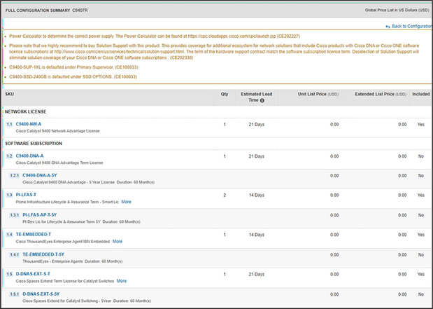The height and width of the screenshot is (309, 433).
Task: Click extended price 0.00 for C9400-DNA-A-5Y
Action: point(402,176)
